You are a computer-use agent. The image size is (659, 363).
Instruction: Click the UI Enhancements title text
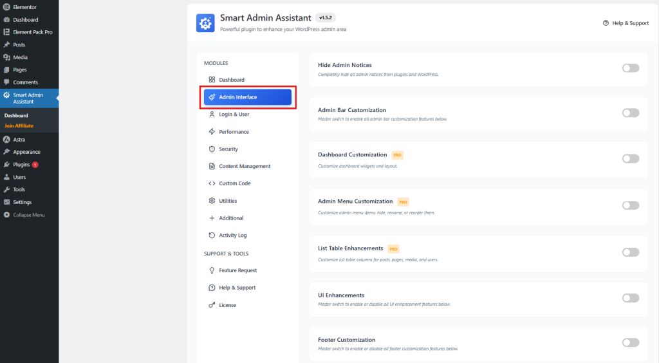coord(341,295)
